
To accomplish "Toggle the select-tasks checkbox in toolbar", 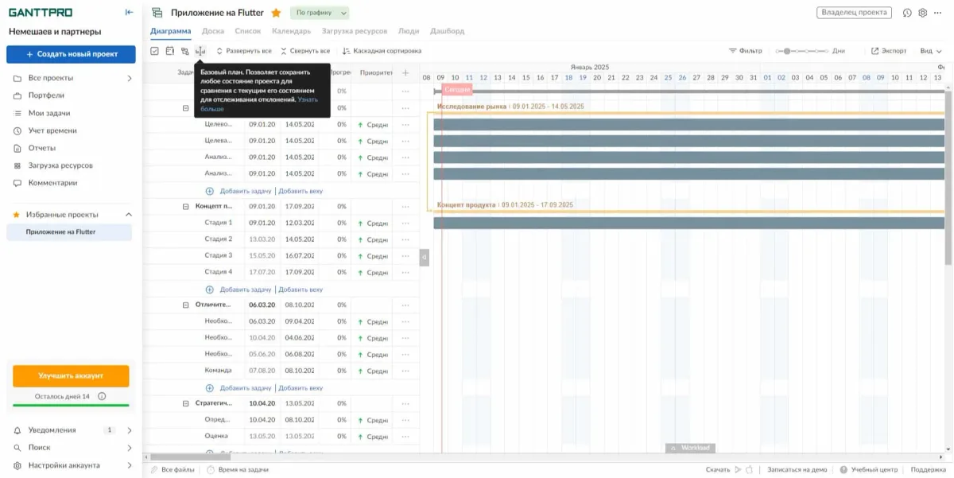I will click(x=154, y=51).
